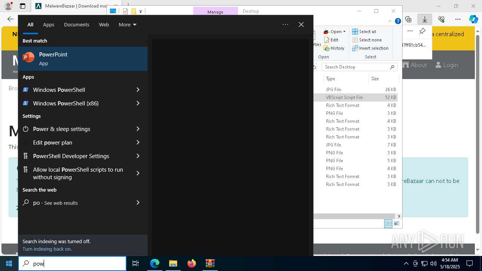Switch Explorer to large icons view

click(396, 224)
